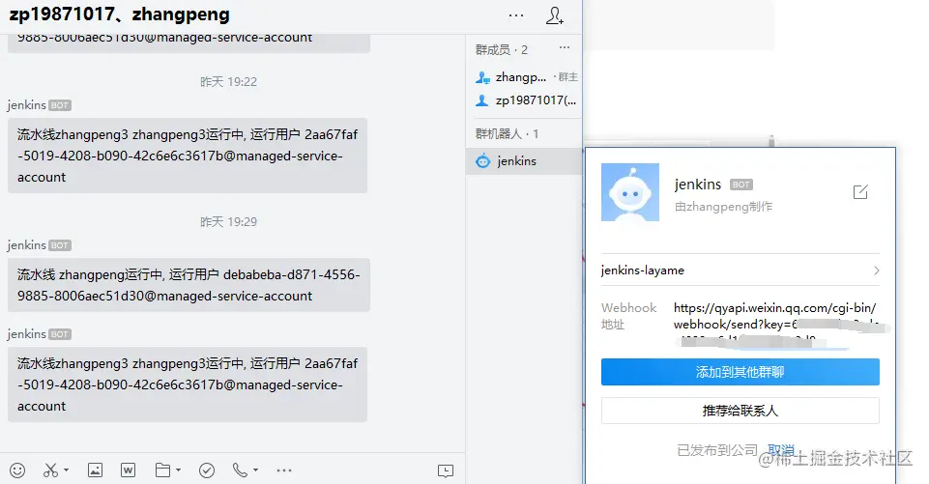Click the send file folder icon
The image size is (929, 484).
pyautogui.click(x=162, y=470)
